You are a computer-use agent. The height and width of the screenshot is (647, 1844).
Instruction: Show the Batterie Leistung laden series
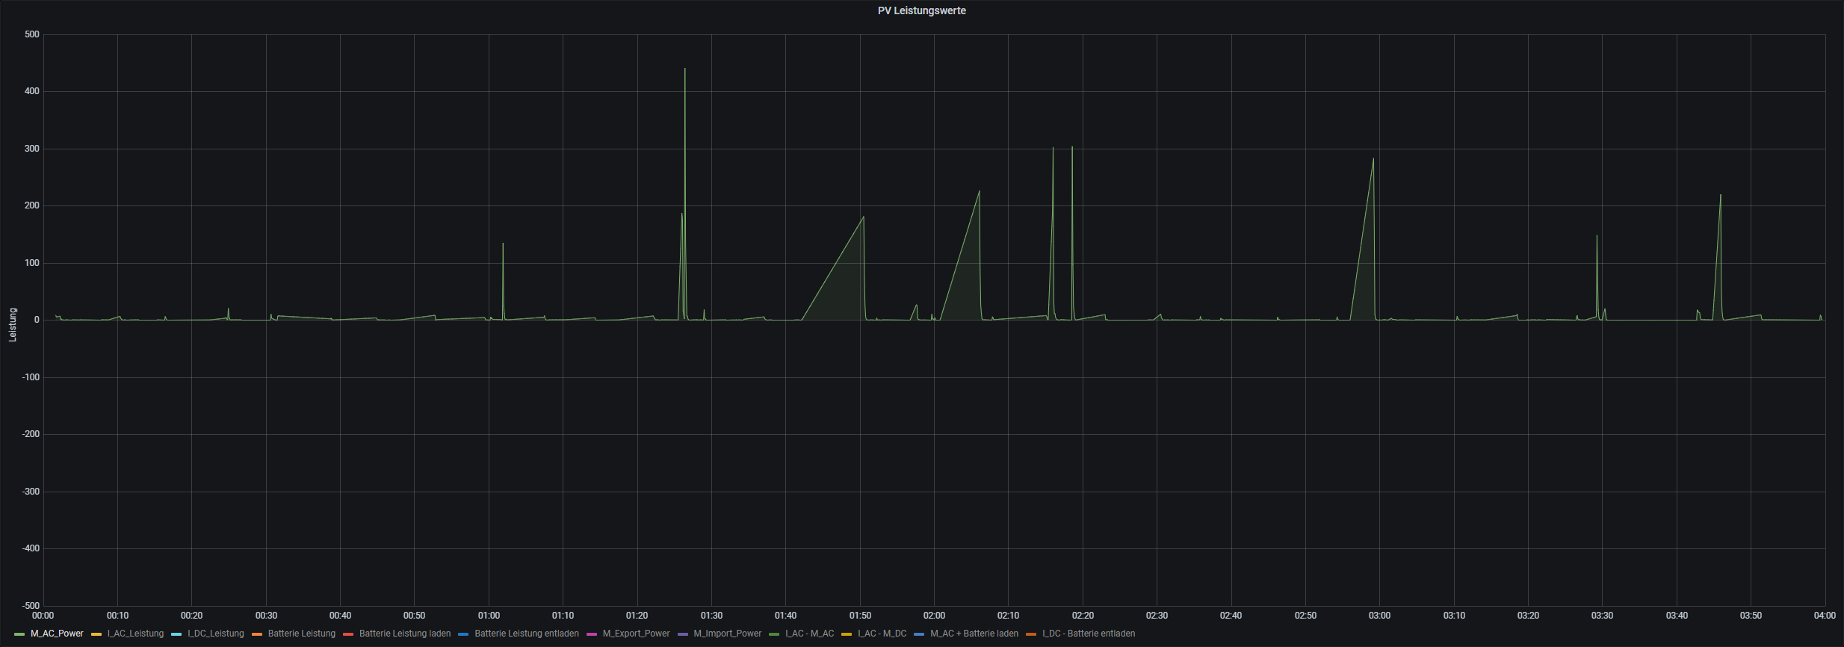tap(405, 634)
